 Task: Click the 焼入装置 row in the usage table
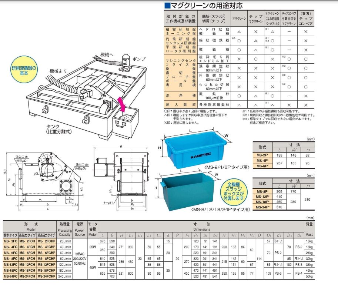239,105
